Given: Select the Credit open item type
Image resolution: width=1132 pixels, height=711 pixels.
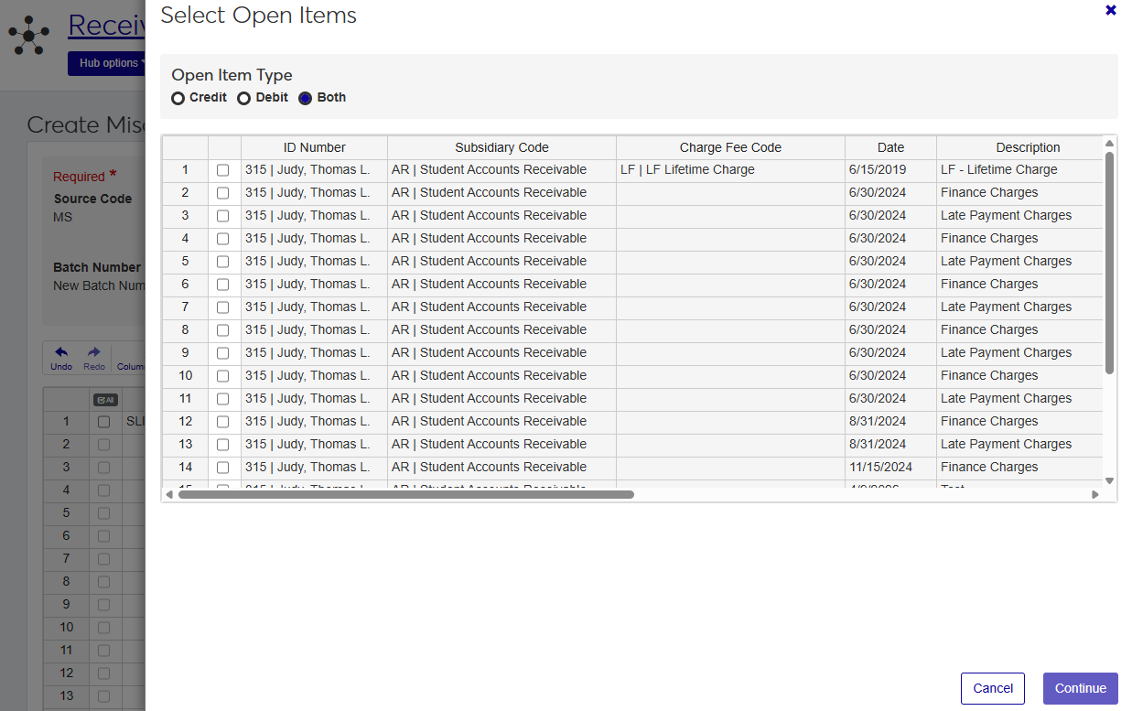Looking at the screenshot, I should click(178, 98).
